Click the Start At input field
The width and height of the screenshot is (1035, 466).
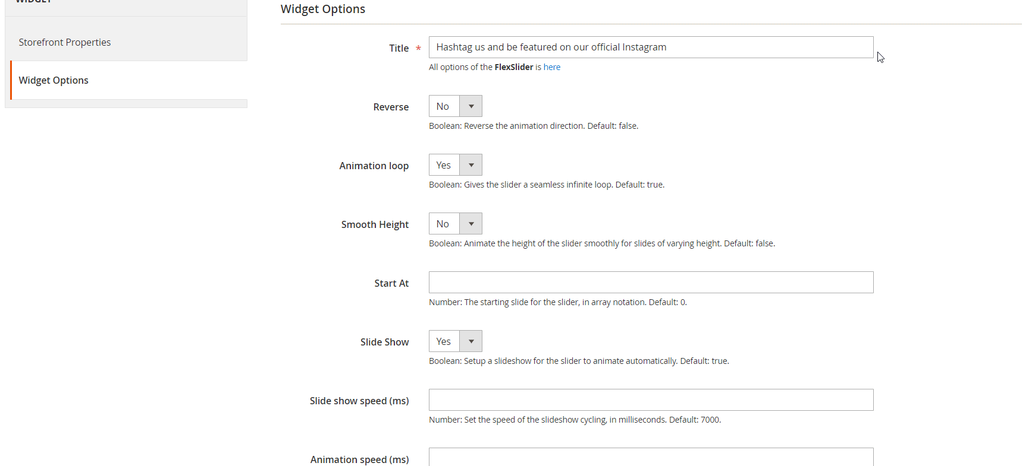tap(651, 282)
